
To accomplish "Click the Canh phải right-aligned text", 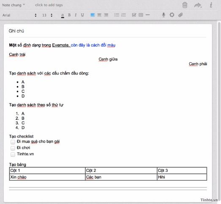I will 198,64.
